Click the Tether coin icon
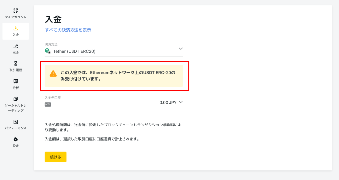The width and height of the screenshot is (339, 180). pos(48,51)
